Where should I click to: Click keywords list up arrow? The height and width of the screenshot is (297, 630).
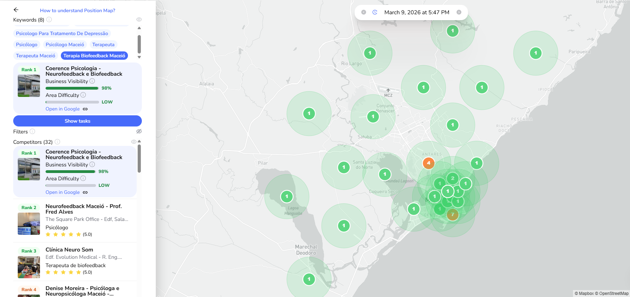pos(139,28)
